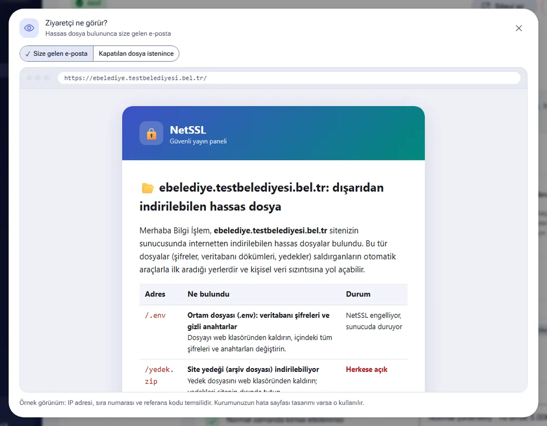
Task: Close the 'Ziyaretçi ne görür?' dialog
Action: point(518,28)
